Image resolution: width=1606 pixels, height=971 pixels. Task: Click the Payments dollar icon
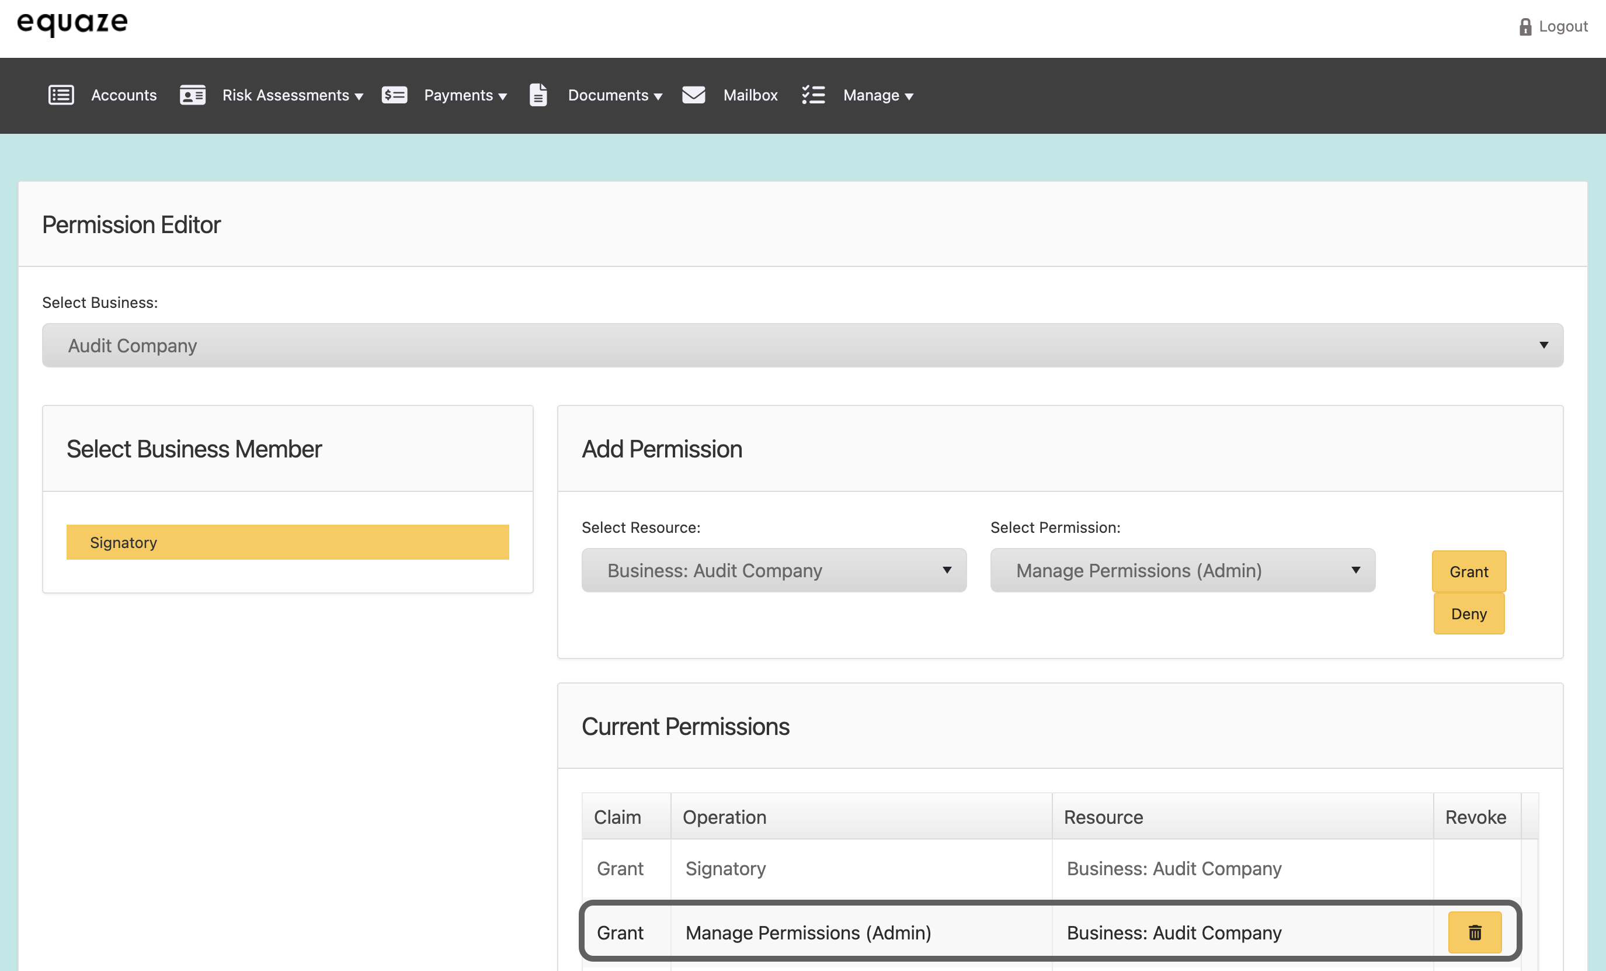tap(394, 95)
